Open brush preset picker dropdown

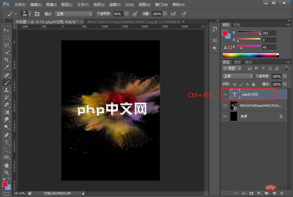pos(30,14)
